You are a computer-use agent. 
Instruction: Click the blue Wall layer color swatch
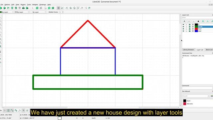tap(196, 31)
